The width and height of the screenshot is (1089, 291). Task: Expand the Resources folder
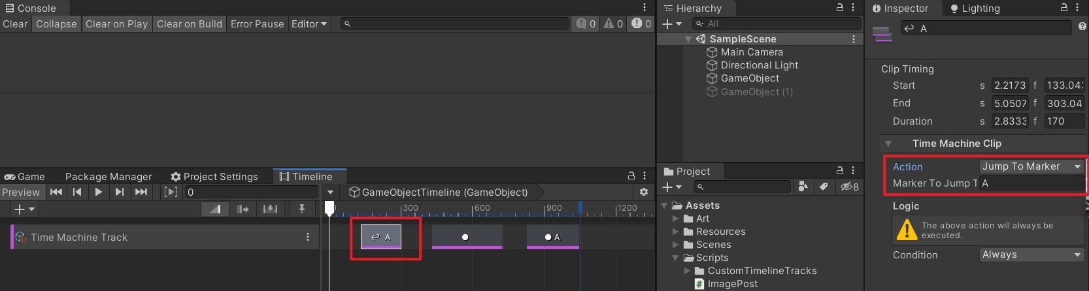(676, 232)
